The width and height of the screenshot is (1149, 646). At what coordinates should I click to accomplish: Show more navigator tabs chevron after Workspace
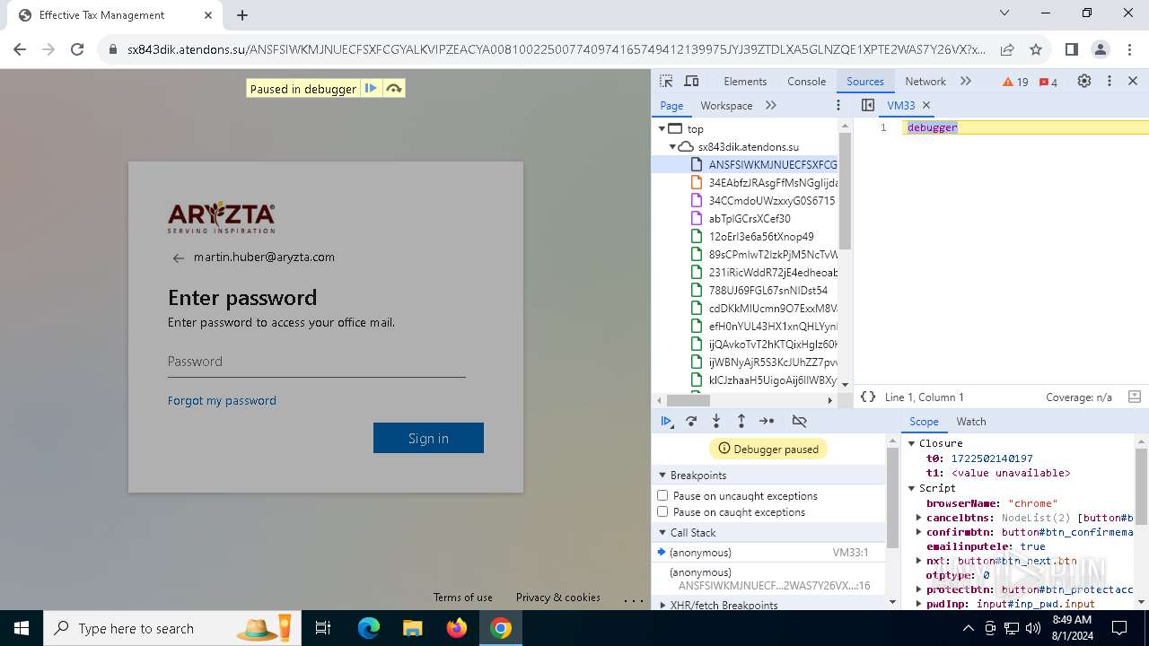[771, 105]
